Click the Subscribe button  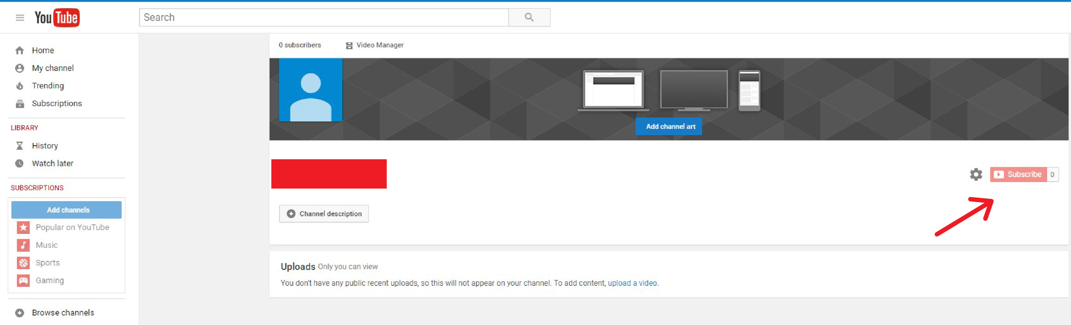pyautogui.click(x=1018, y=174)
